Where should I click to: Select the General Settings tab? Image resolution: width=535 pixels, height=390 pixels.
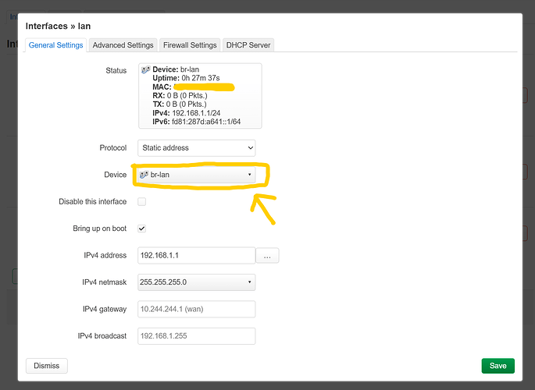[x=56, y=45]
